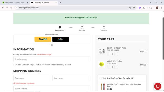Open site information icon in address bar
Image resolution: width=164 pixels, height=92 pixels.
[x=16, y=8]
